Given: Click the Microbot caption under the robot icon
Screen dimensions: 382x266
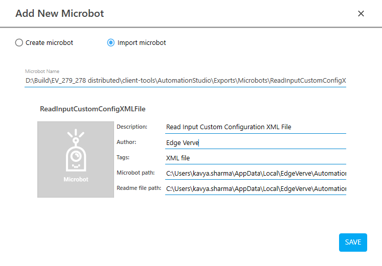Looking at the screenshot, I should (x=76, y=180).
